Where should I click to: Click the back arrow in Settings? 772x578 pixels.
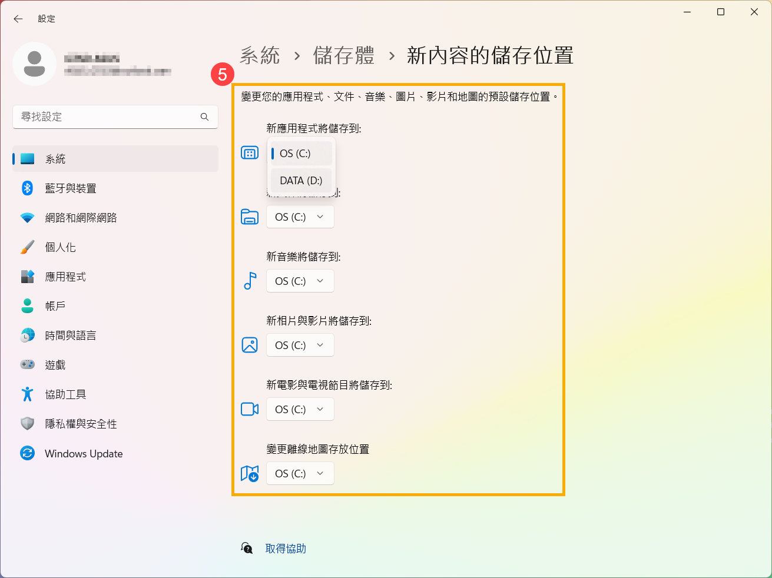click(x=18, y=19)
